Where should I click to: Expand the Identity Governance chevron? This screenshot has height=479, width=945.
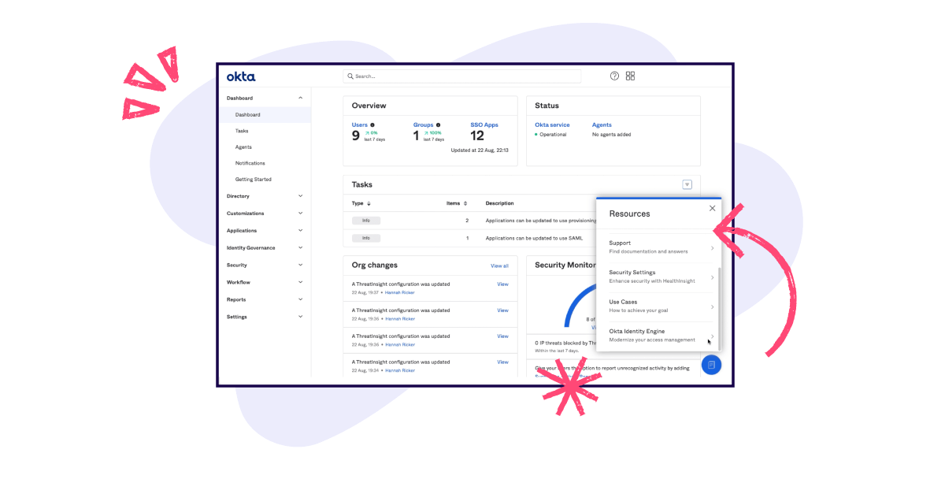pos(300,248)
